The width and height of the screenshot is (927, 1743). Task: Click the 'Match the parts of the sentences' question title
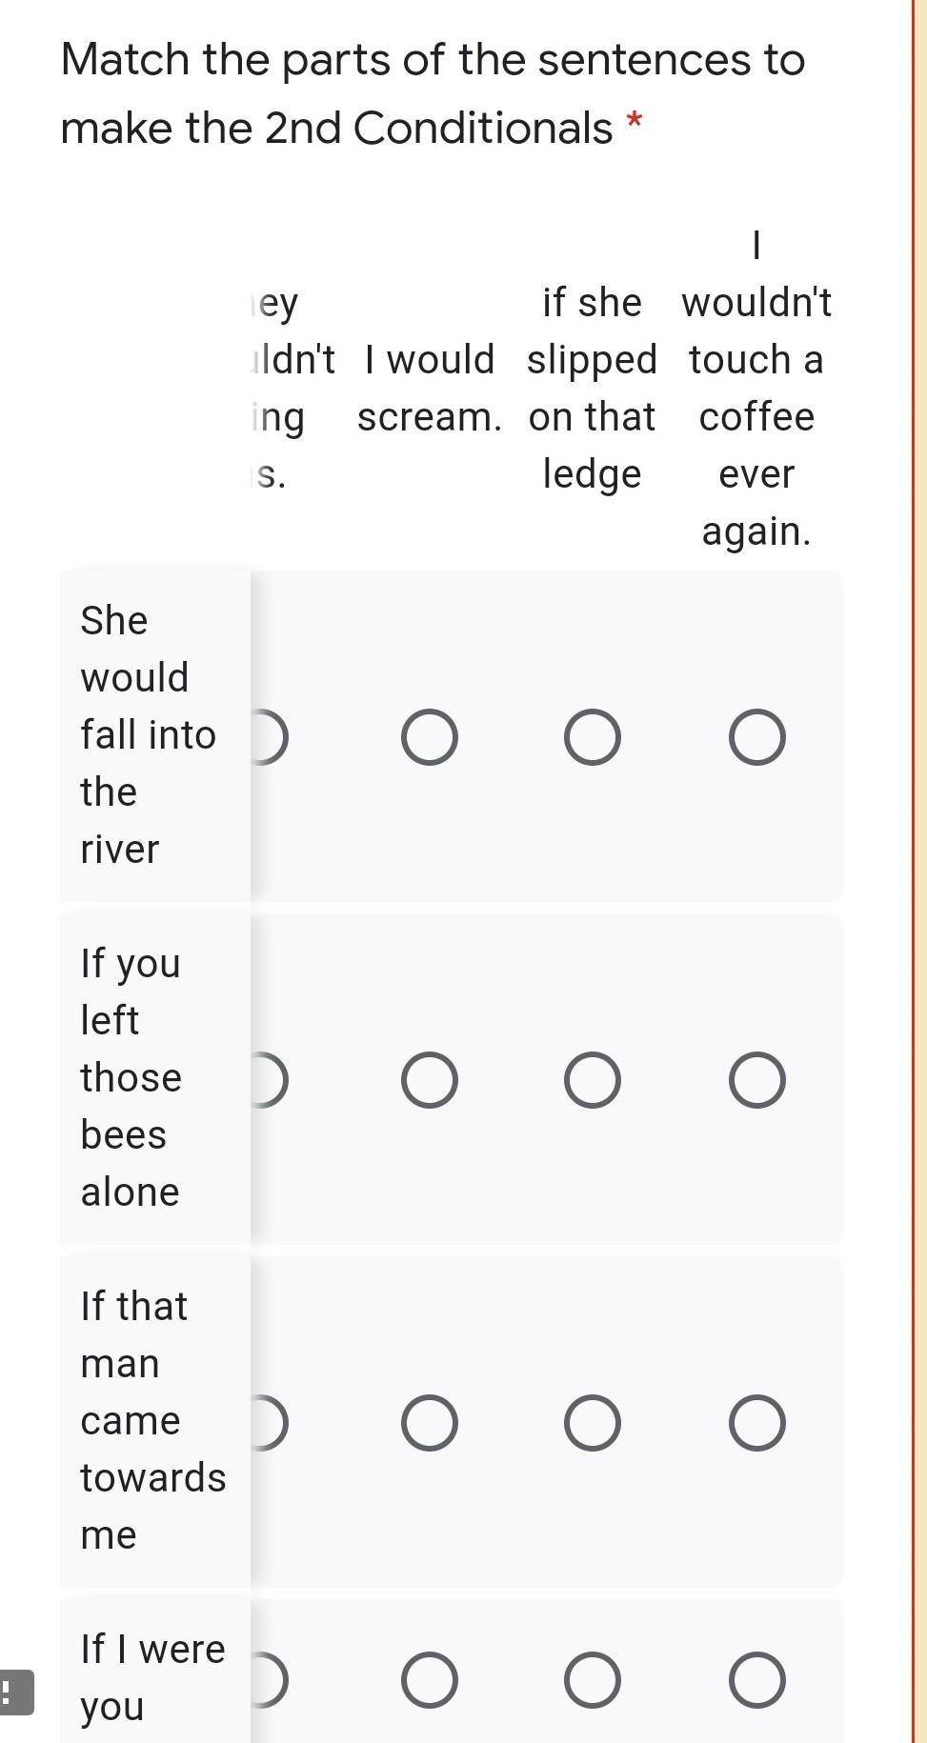(433, 93)
